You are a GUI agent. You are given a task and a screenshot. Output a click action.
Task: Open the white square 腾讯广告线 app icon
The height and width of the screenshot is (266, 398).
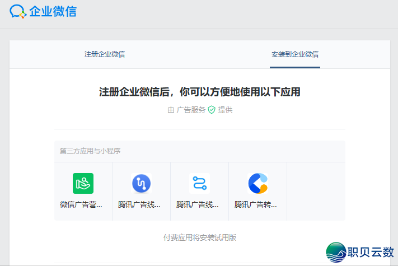[x=199, y=183]
